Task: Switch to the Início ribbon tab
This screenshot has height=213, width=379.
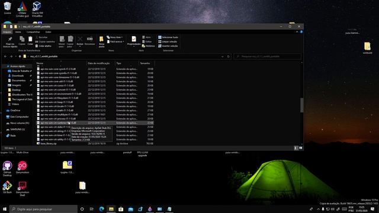Action: (x=18, y=32)
